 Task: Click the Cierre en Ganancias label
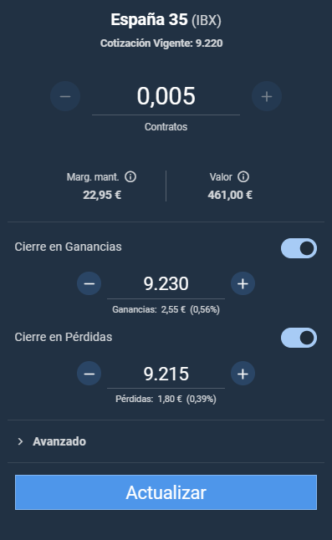[69, 247]
